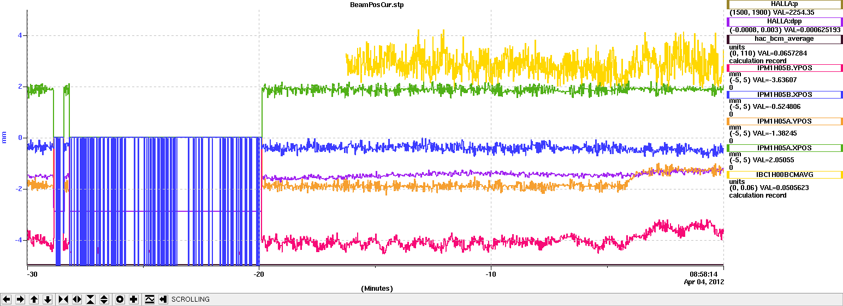843x306 pixels.
Task: Select the IPM1H05A.YPOS orange legend entry
Action: tap(784, 121)
